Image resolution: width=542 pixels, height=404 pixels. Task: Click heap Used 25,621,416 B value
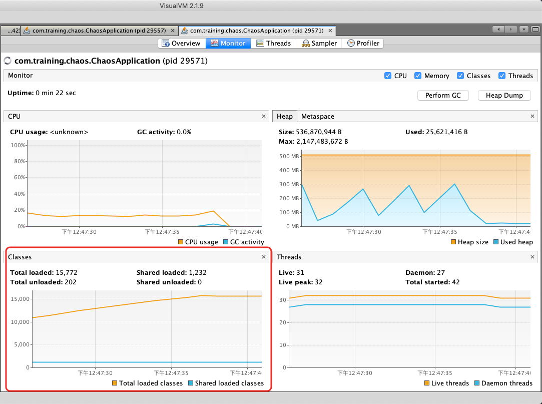tap(446, 132)
